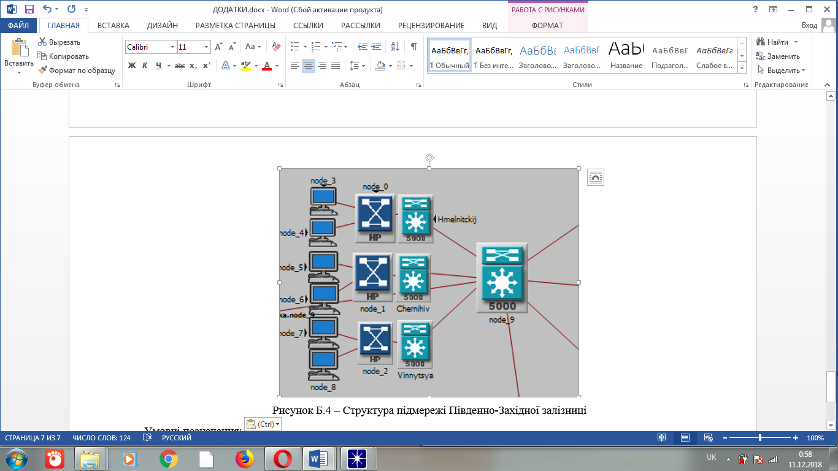Toggle center paragraph alignment
This screenshot has height=471, width=838.
click(309, 66)
